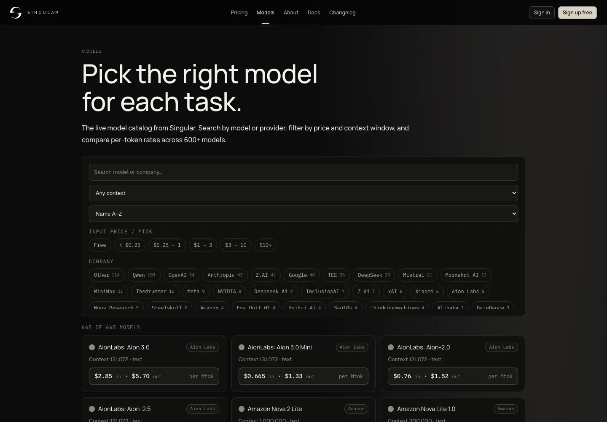Click the $2.85 in price box
607x422 pixels.
click(154, 376)
